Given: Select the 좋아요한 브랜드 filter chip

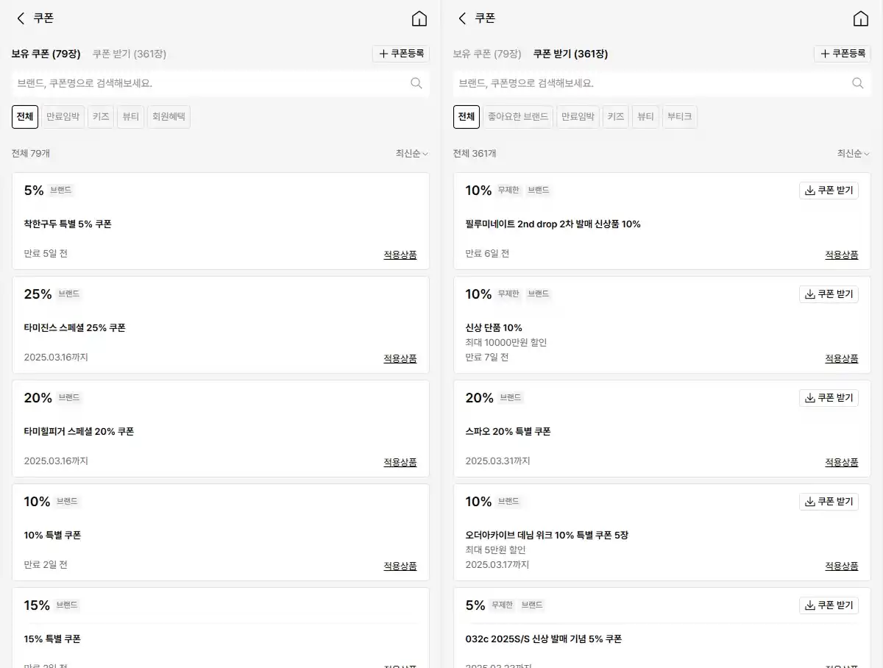Looking at the screenshot, I should coord(518,116).
